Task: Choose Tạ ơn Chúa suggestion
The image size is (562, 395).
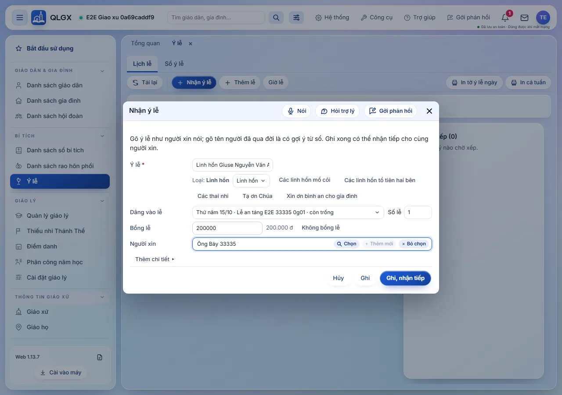Action: (x=258, y=196)
